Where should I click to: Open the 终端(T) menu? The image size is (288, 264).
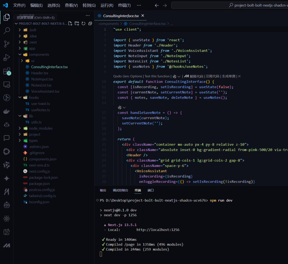click(124, 5)
